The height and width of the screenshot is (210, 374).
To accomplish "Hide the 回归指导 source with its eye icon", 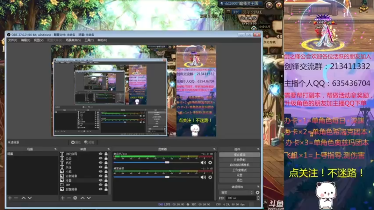I will (101, 154).
